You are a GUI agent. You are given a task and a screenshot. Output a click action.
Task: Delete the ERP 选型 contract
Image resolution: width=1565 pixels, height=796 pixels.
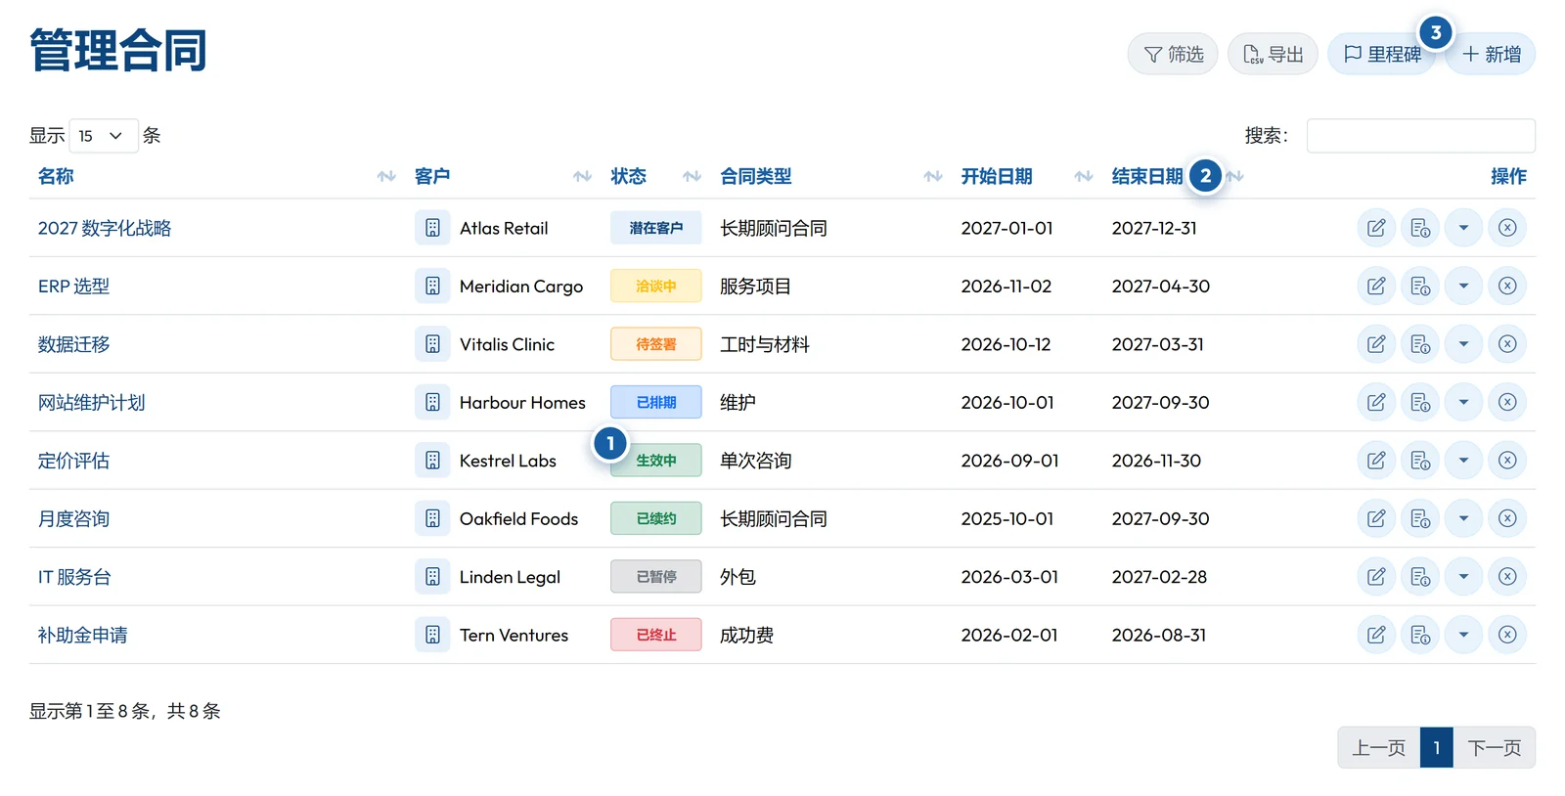tap(1507, 287)
